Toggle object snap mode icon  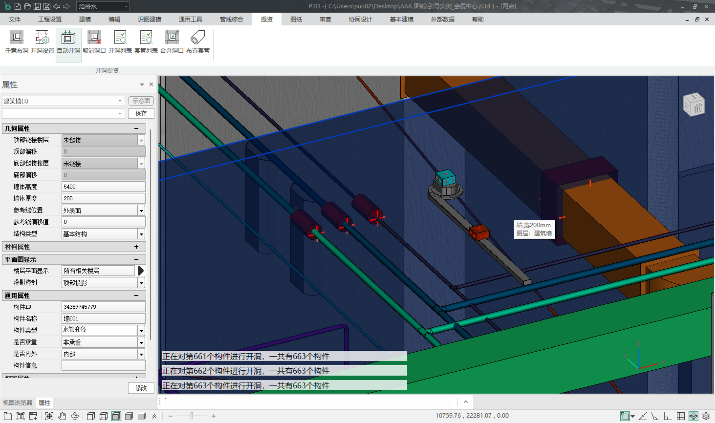click(x=625, y=416)
